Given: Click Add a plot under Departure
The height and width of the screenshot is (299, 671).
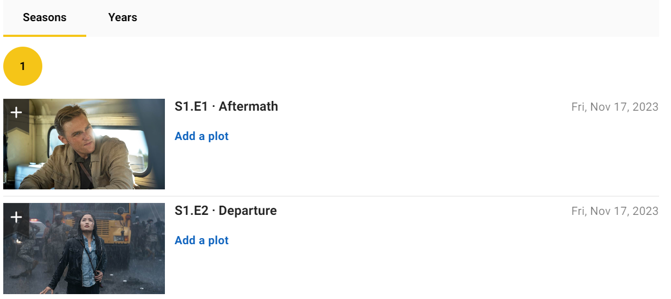Looking at the screenshot, I should point(202,240).
